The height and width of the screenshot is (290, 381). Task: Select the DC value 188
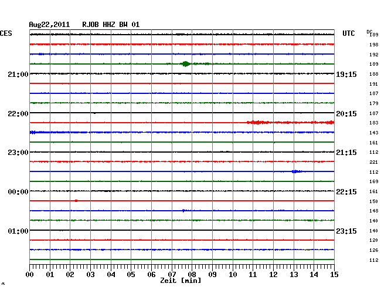click(374, 74)
